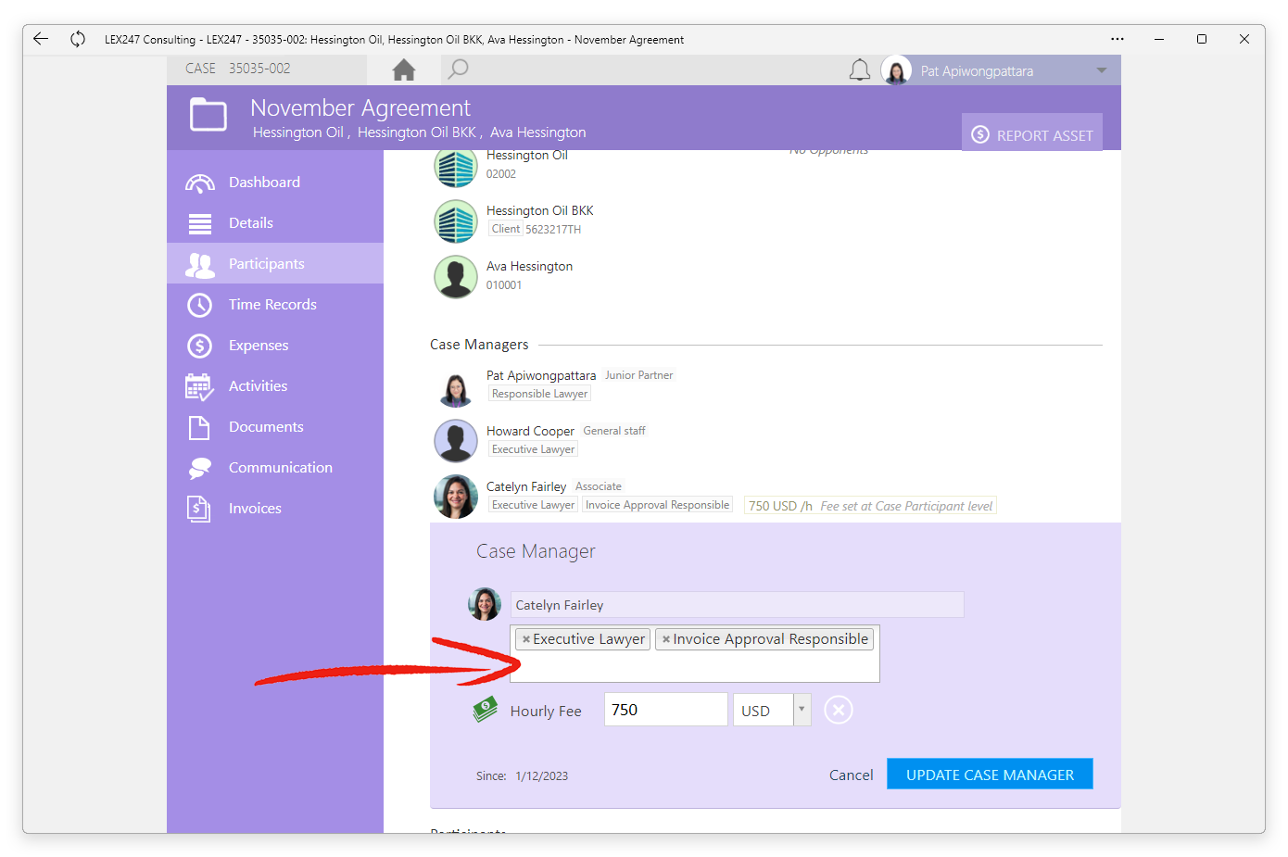
Task: Open the Details section
Action: 275,223
